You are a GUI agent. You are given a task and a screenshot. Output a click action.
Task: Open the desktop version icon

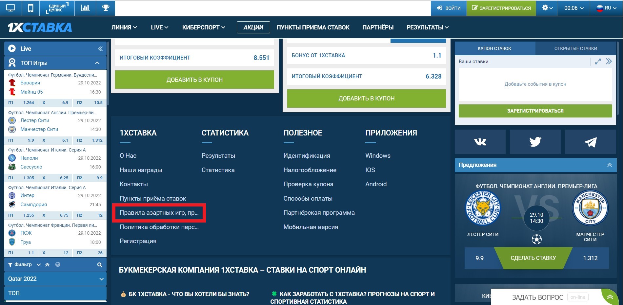pos(10,8)
